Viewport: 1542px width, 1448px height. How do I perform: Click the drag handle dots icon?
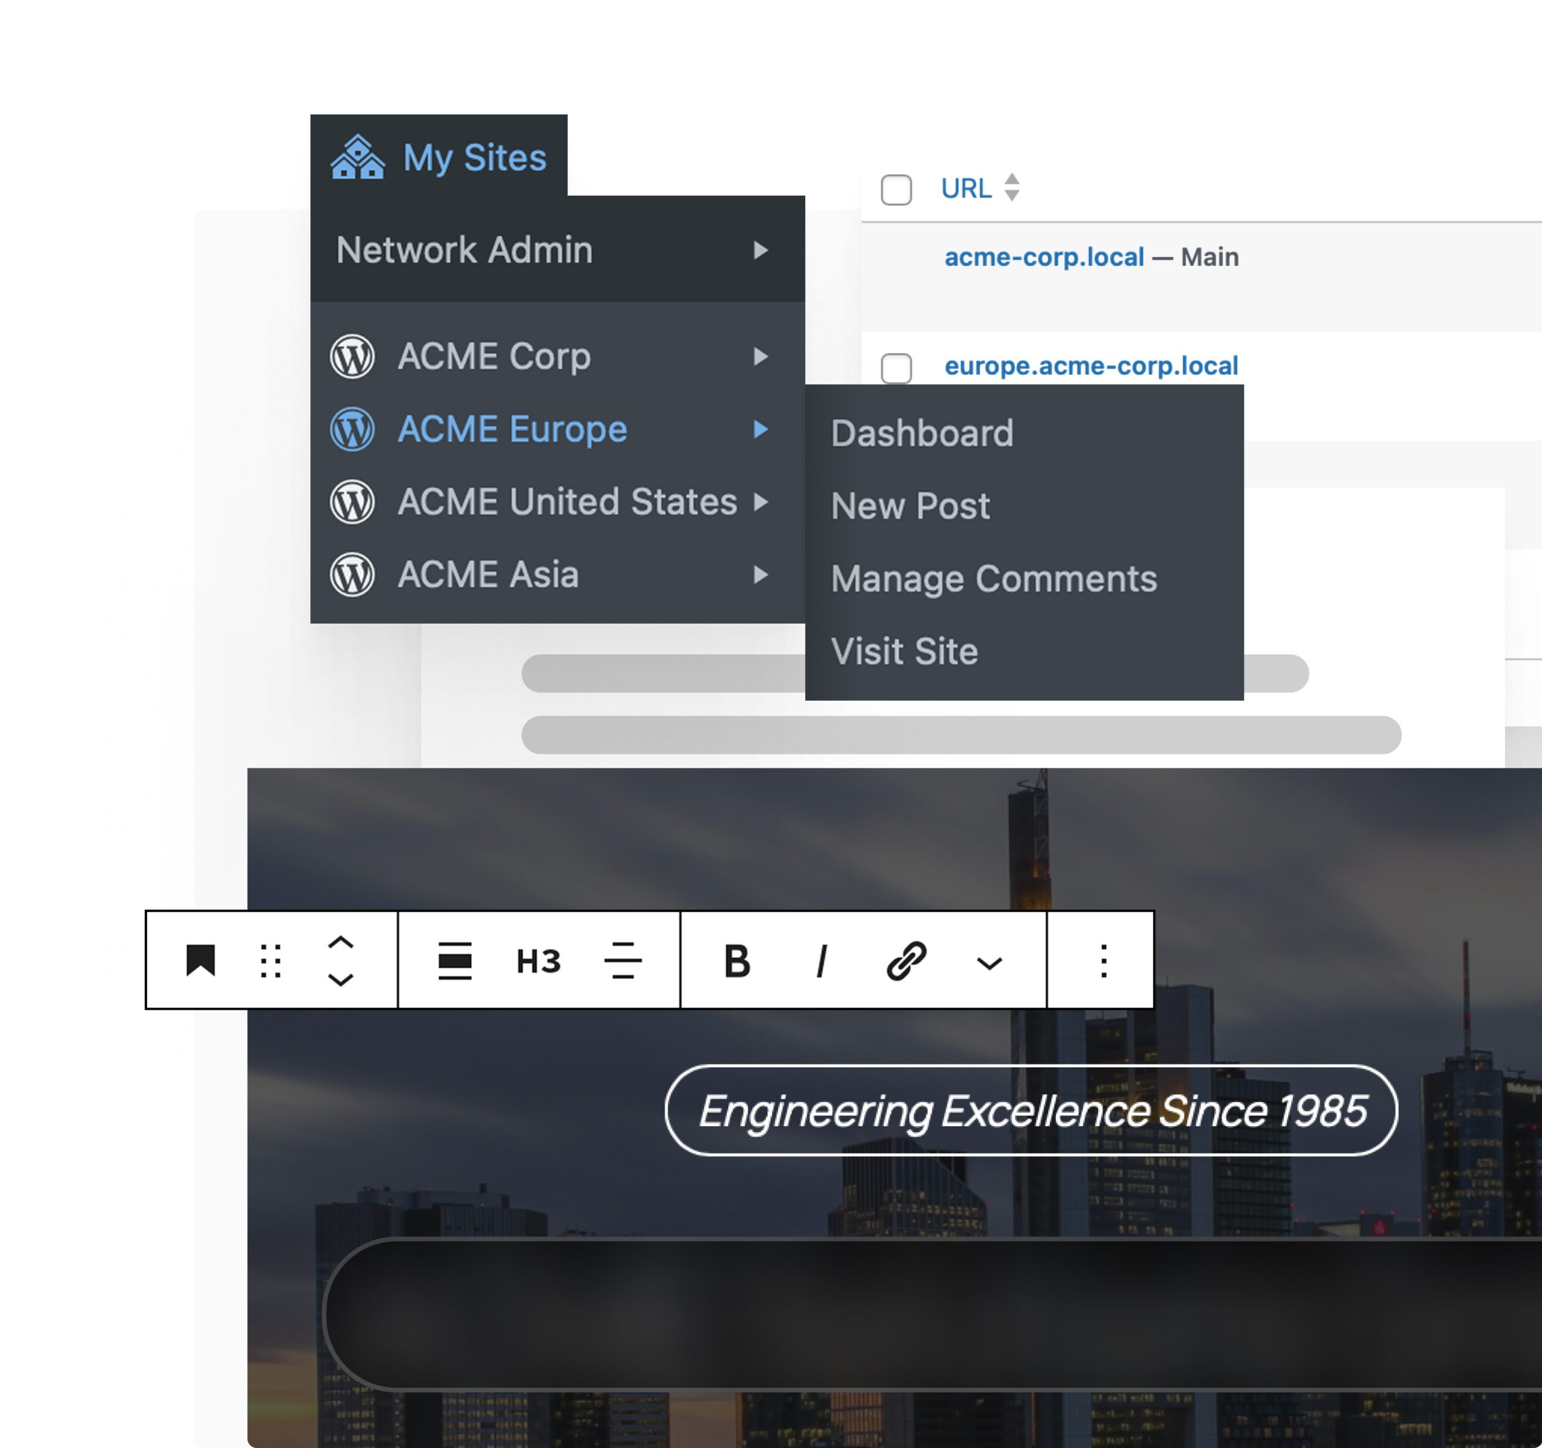click(x=270, y=961)
